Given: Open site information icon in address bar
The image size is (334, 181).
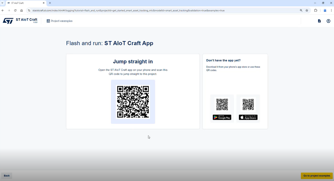Looking at the screenshot, I should 29,10.
